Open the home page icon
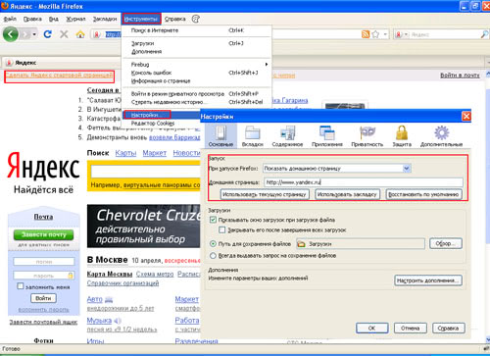This screenshot has width=490, height=356. 80,34
